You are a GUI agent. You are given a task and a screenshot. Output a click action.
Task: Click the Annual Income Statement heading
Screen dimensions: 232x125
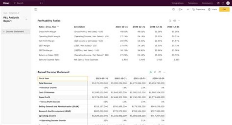[x=53, y=72]
